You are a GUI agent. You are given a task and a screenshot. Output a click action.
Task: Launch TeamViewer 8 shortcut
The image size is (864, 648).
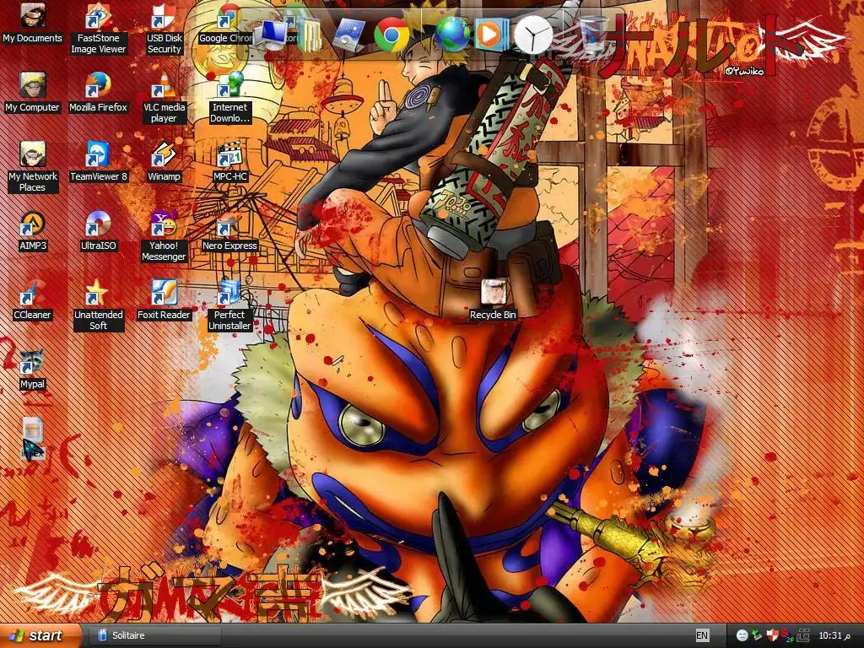[x=98, y=162]
